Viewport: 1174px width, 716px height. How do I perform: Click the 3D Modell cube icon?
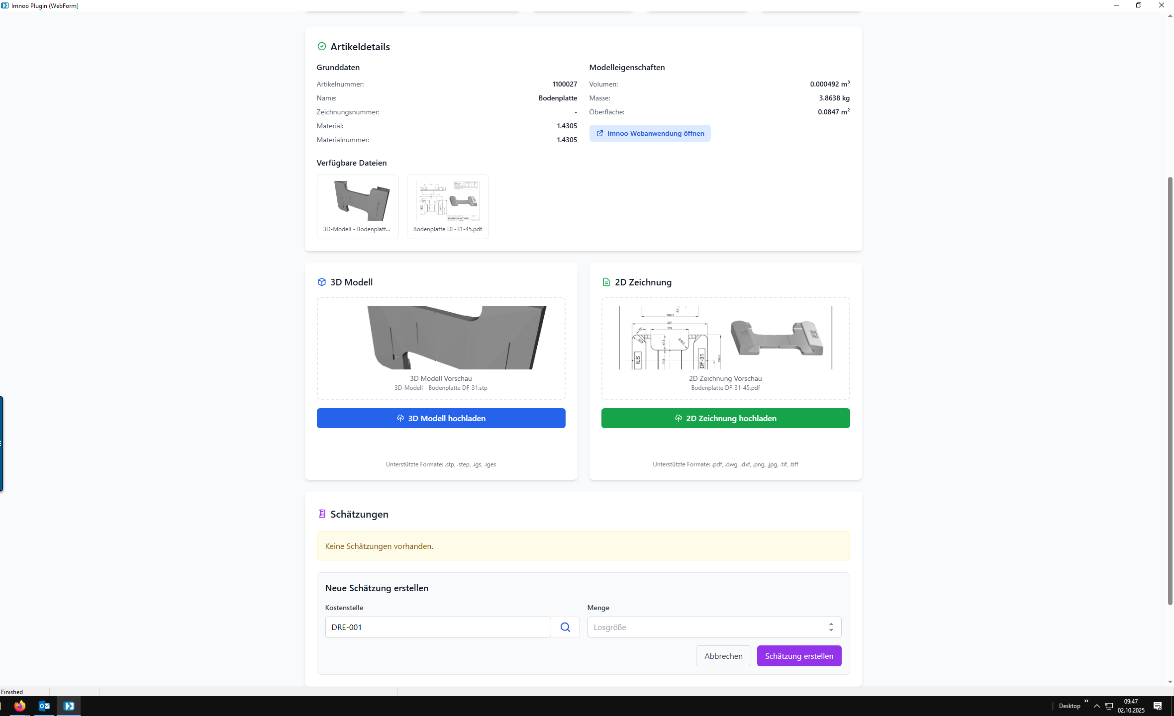(322, 282)
